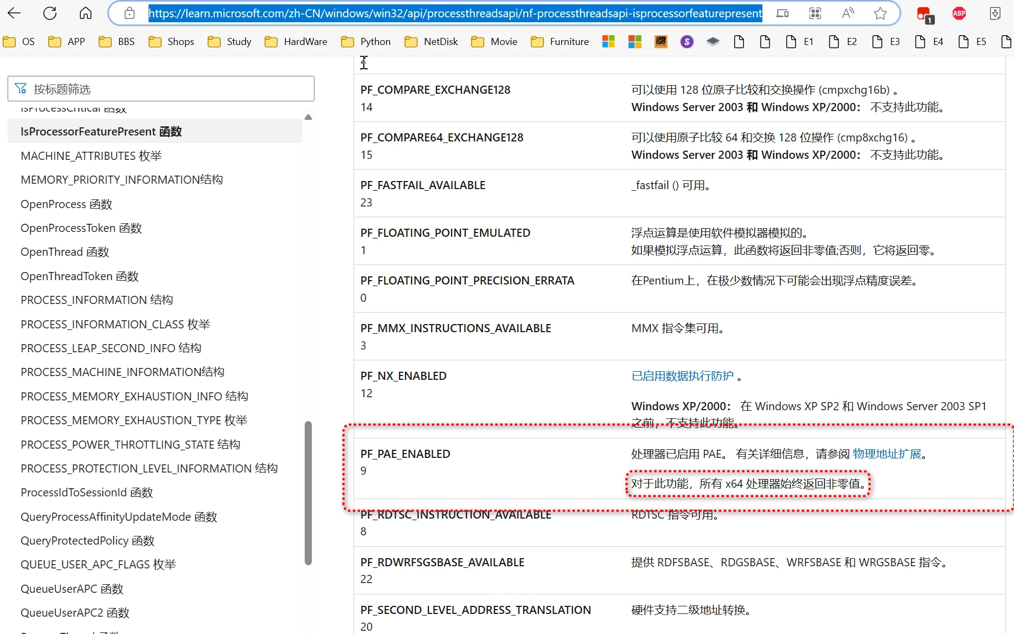Open PROCESS_MACHINE_INFORMATION结构 in the sidebar
Image resolution: width=1014 pixels, height=634 pixels.
(x=123, y=372)
